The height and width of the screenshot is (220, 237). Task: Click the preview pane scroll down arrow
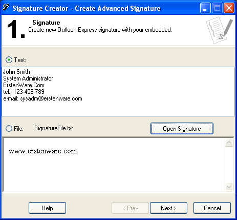(x=229, y=187)
